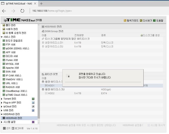
Task: Collapse the HDD/RAID 관리 section
Action: pos(2,114)
